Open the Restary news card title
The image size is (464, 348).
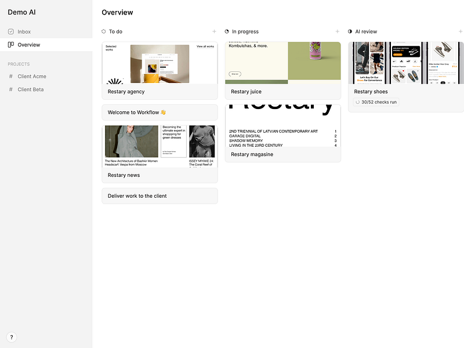coord(124,175)
